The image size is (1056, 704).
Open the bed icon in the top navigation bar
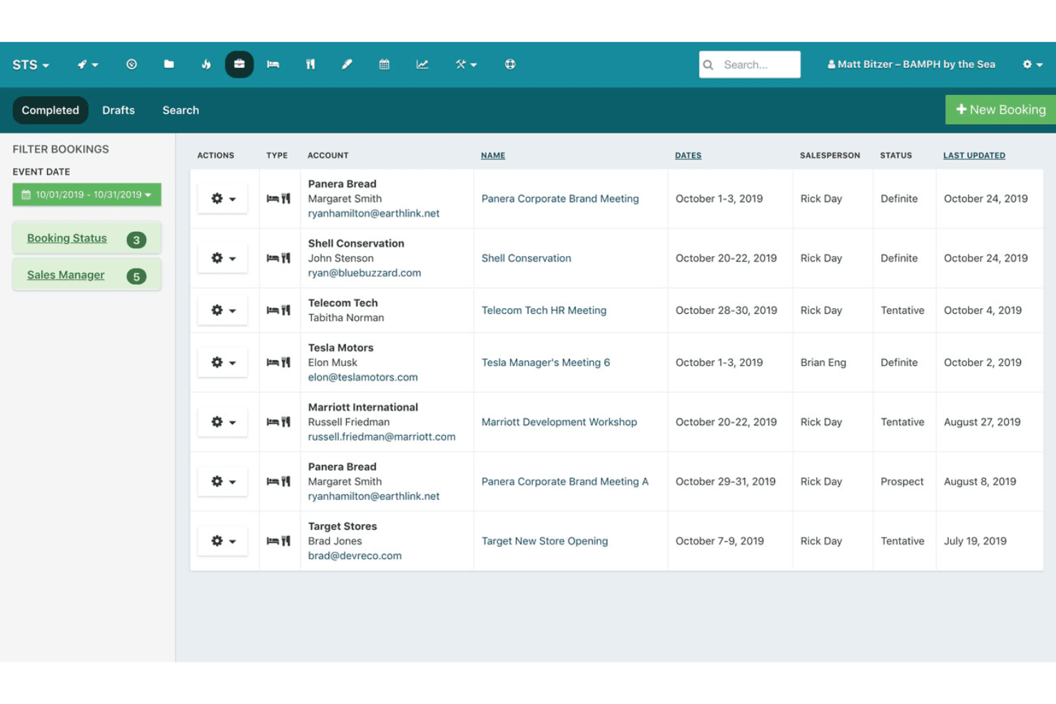(x=273, y=64)
